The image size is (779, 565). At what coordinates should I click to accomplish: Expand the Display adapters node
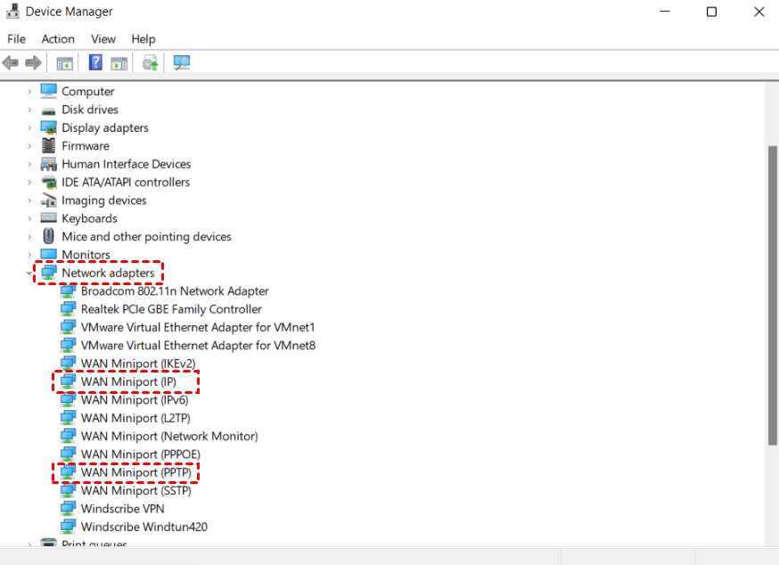click(x=29, y=127)
